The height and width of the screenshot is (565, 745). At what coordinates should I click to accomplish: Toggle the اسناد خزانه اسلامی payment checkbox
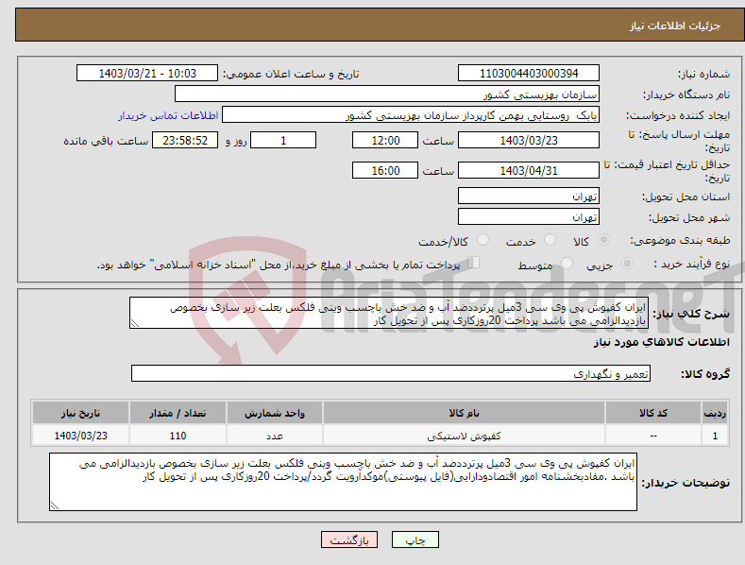[x=474, y=263]
